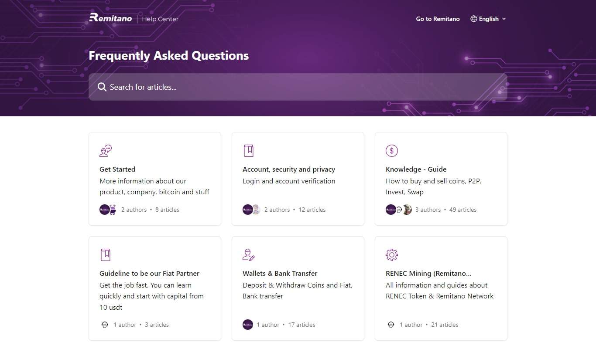
Task: Open Knowledge - Guide collection
Action: [x=416, y=169]
